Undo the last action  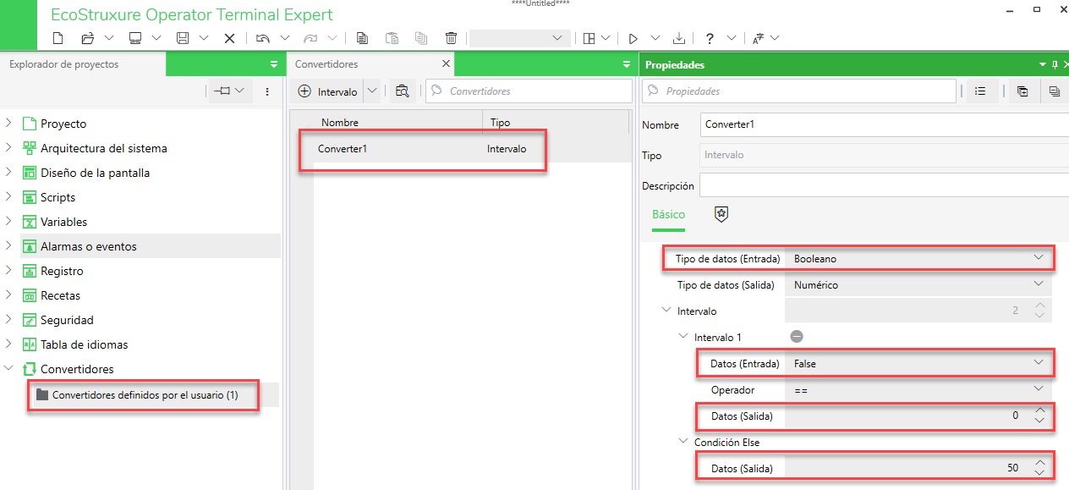(263, 38)
